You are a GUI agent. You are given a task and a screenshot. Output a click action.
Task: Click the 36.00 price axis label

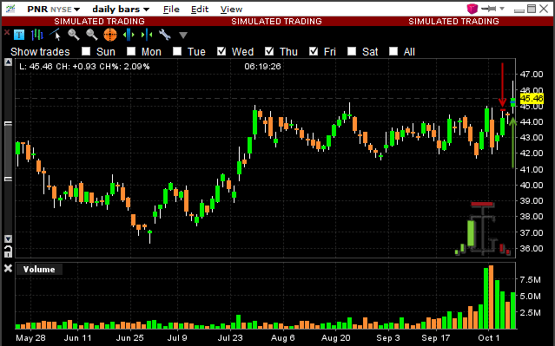(x=532, y=249)
